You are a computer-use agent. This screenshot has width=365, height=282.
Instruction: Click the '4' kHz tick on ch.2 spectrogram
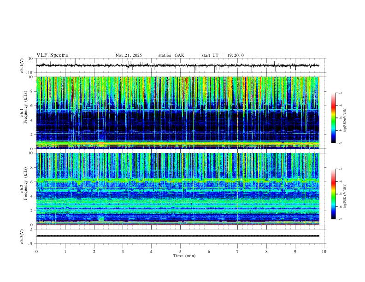[x=32, y=196]
